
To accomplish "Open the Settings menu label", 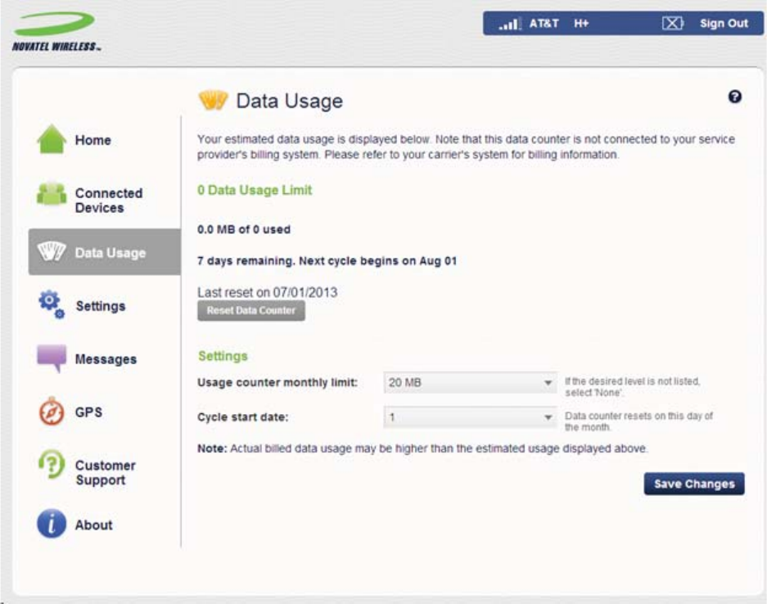I will coord(101,306).
